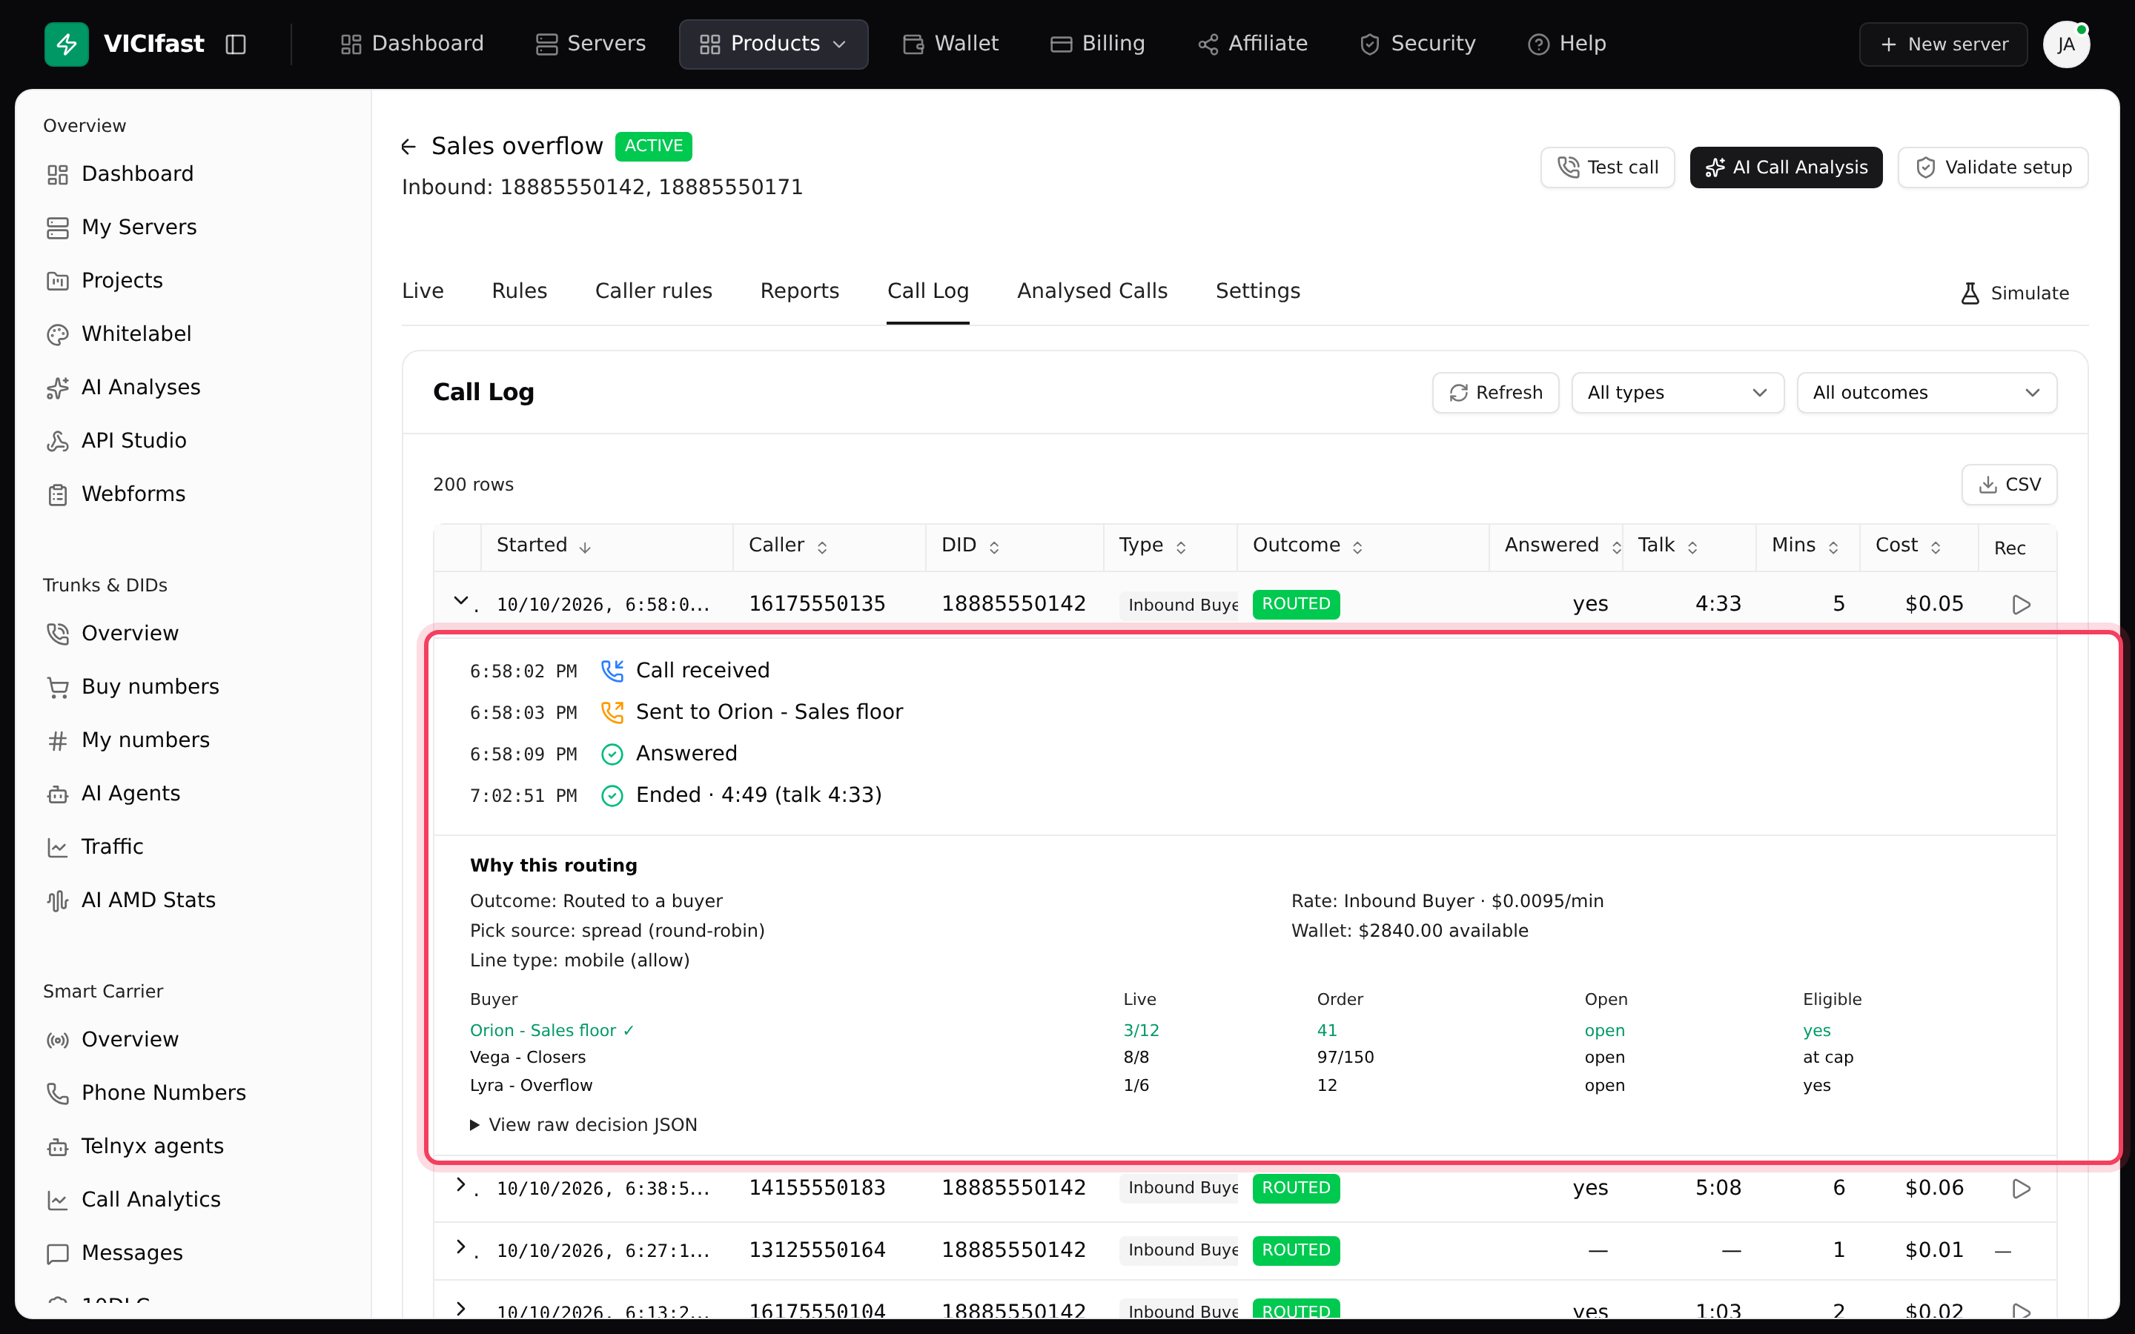The width and height of the screenshot is (2135, 1334).
Task: Click the New server button
Action: tap(1943, 44)
